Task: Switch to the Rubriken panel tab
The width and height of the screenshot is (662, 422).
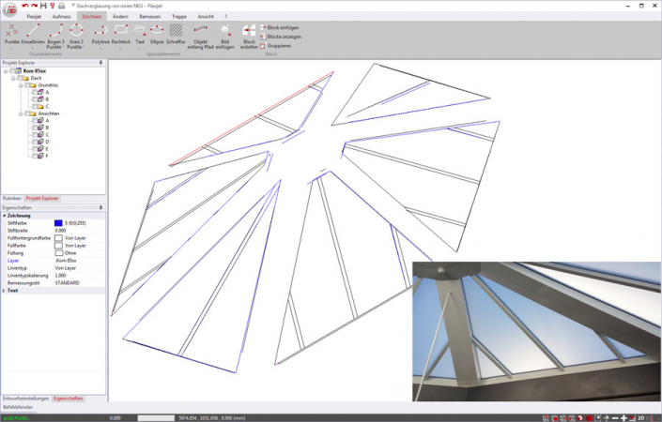Action: (x=12, y=199)
